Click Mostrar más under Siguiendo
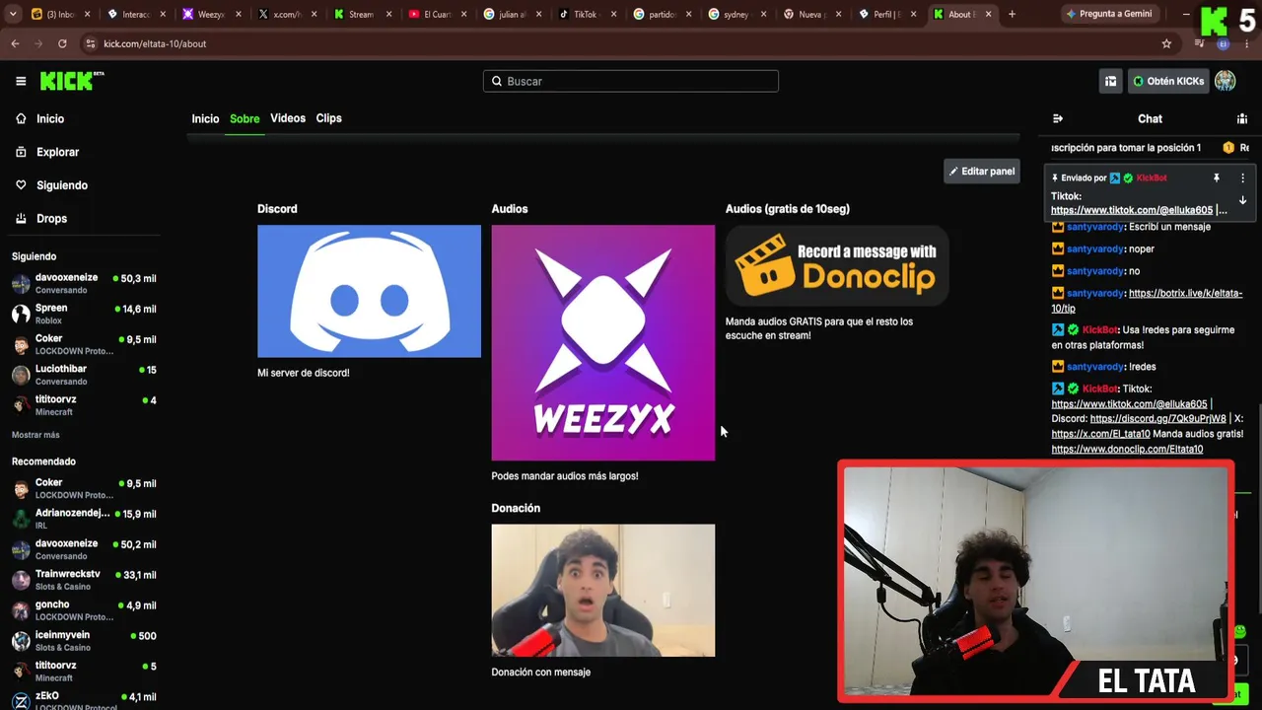 pyautogui.click(x=35, y=435)
